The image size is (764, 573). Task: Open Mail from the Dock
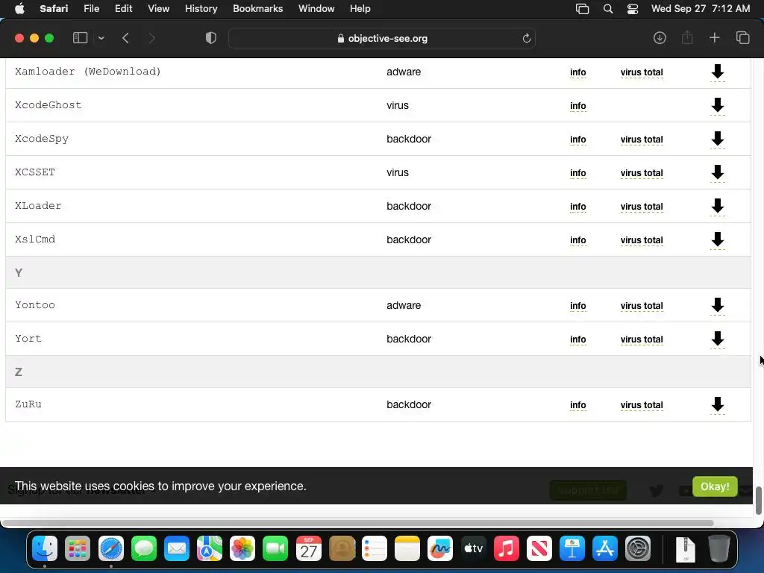pos(176,548)
